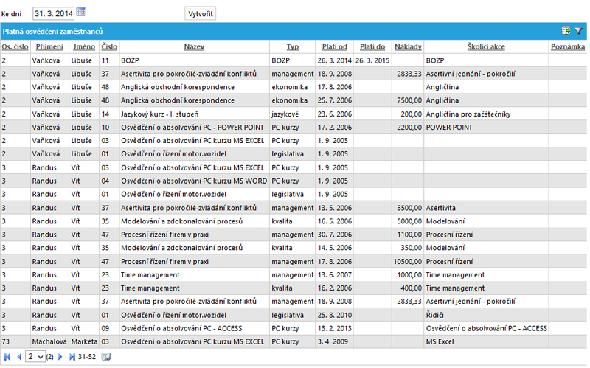Open the page number dropdown
This screenshot has height=368, width=590.
tap(35, 357)
